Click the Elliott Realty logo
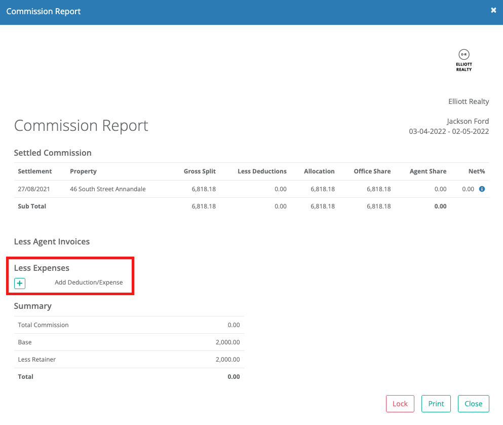The width and height of the screenshot is (503, 425). pyautogui.click(x=463, y=60)
